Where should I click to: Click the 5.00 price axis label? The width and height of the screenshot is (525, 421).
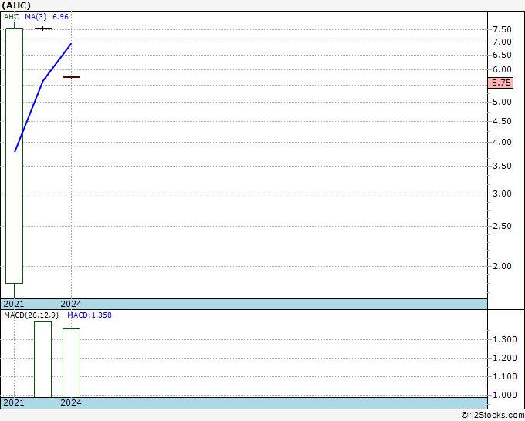click(x=502, y=102)
